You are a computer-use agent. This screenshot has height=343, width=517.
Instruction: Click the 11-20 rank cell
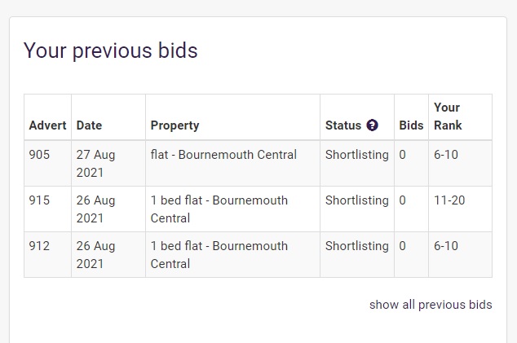pos(449,200)
